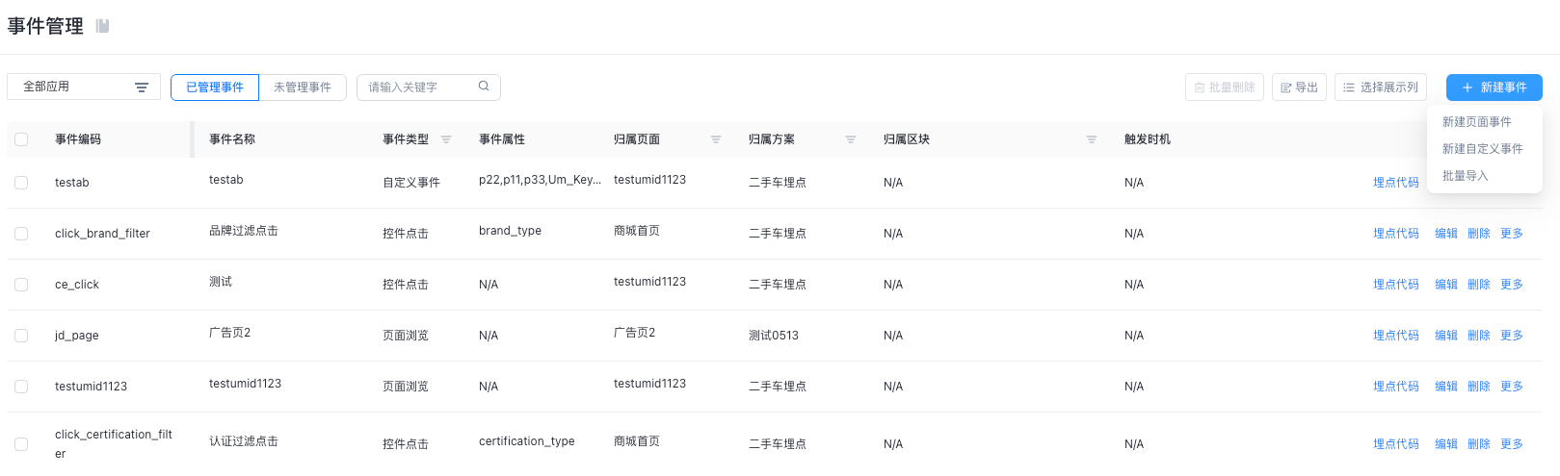Open 埋点代码 for click_certification_filter row
The image size is (1560, 476).
(1396, 444)
